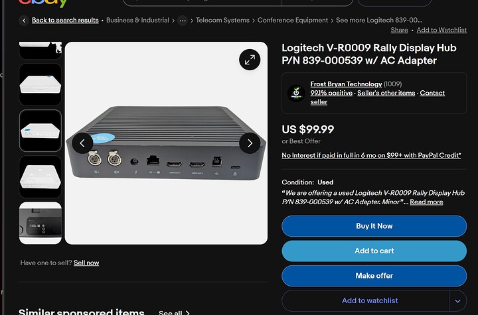Open the PayPal Credit no-interest offer link
Screen dimensions: 478x315
pyautogui.click(x=371, y=155)
